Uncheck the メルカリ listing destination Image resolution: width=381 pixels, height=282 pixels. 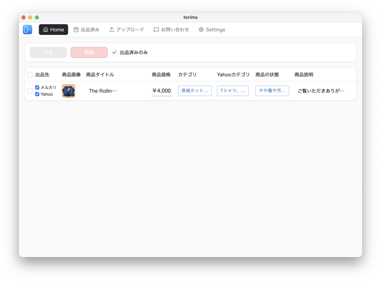point(37,88)
